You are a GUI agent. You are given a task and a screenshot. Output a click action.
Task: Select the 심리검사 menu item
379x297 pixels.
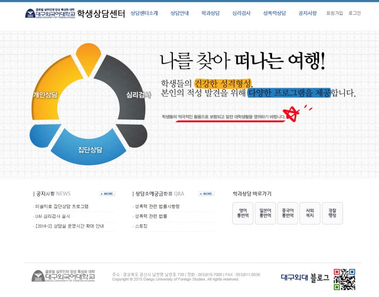(241, 13)
